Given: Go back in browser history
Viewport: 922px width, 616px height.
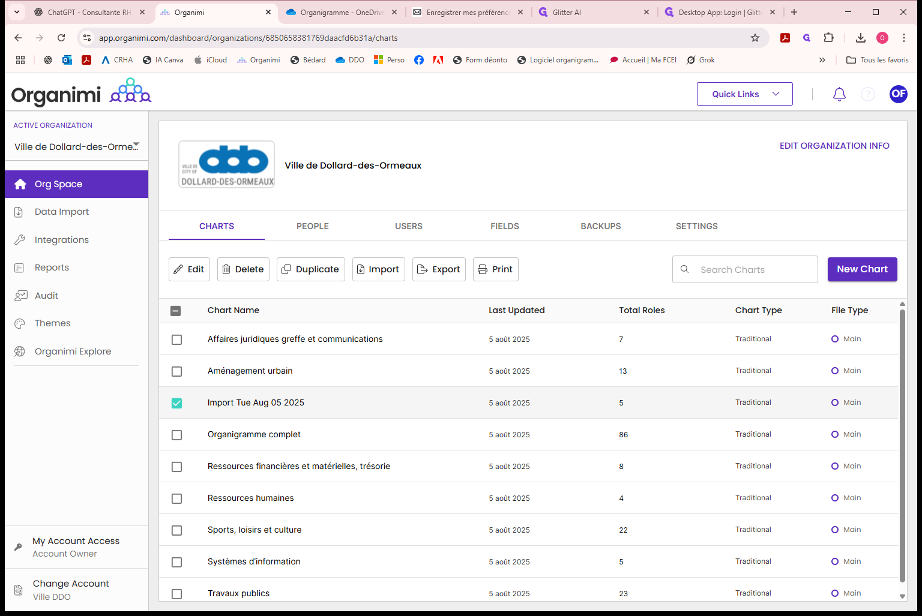Looking at the screenshot, I should 18,38.
